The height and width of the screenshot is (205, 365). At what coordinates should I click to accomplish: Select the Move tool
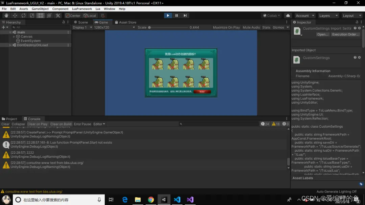(x=15, y=15)
